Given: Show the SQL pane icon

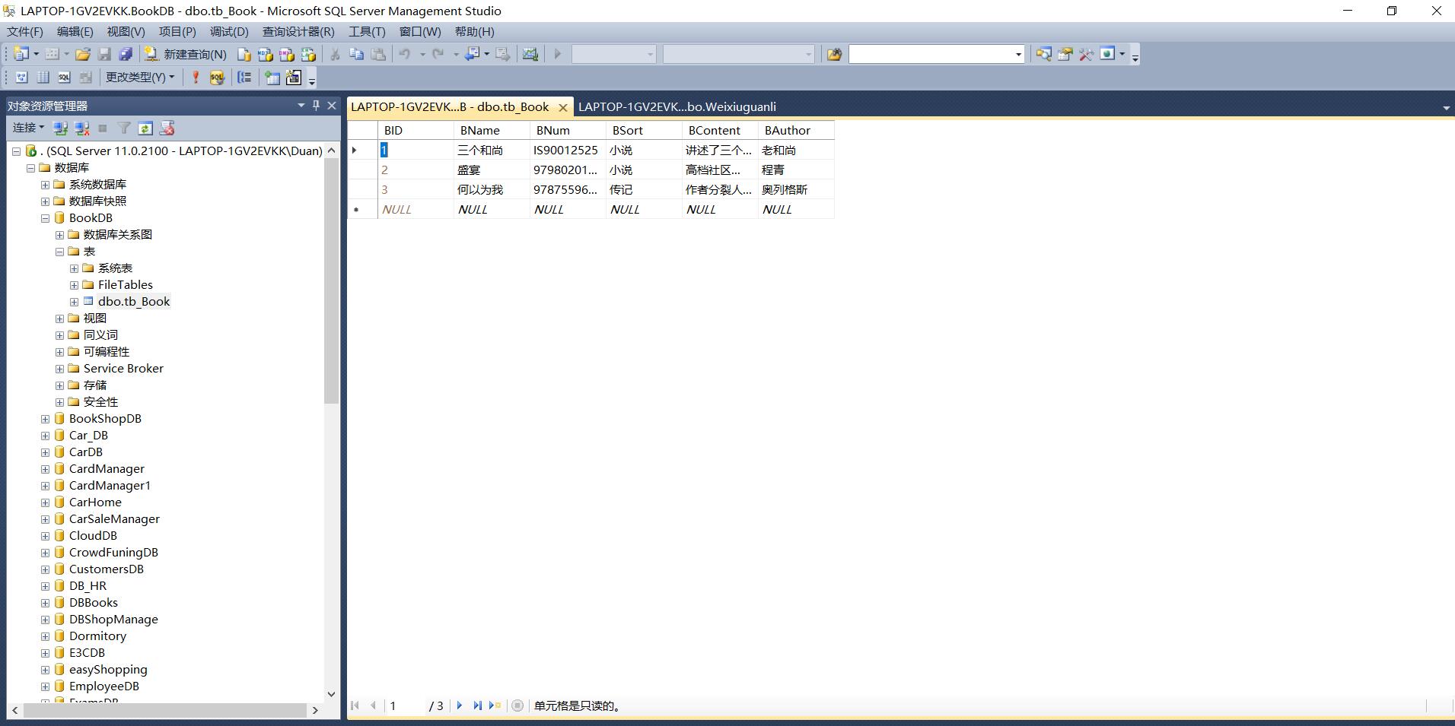Looking at the screenshot, I should pyautogui.click(x=65, y=77).
